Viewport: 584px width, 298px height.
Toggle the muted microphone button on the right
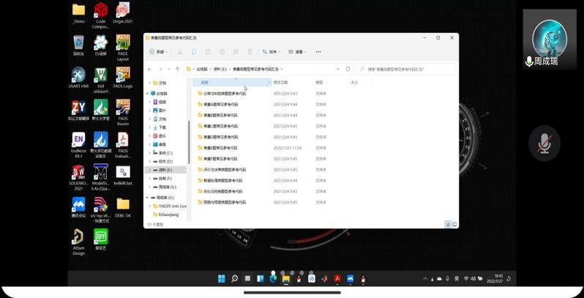coord(544,143)
